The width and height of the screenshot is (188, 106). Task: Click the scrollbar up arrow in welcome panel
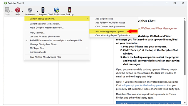pos(185,19)
